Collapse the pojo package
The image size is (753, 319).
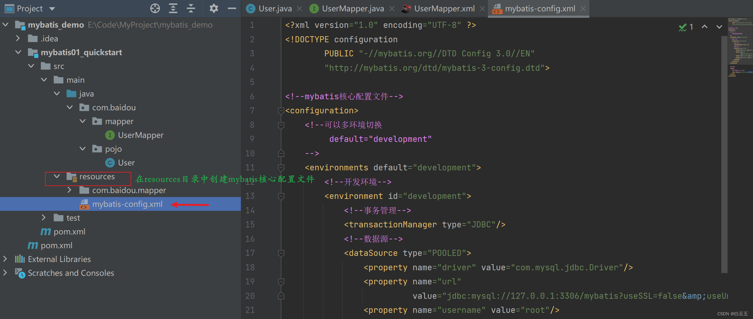click(x=83, y=149)
